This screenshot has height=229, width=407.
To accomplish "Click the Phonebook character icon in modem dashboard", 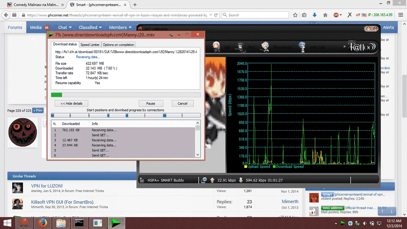I will click(265, 47).
